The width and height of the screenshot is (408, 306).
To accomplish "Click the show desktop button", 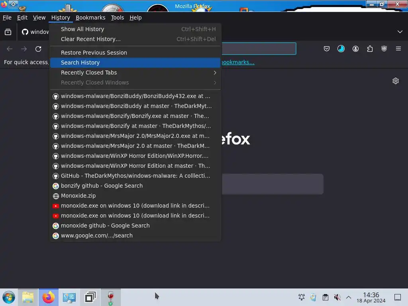I will (x=398, y=297).
